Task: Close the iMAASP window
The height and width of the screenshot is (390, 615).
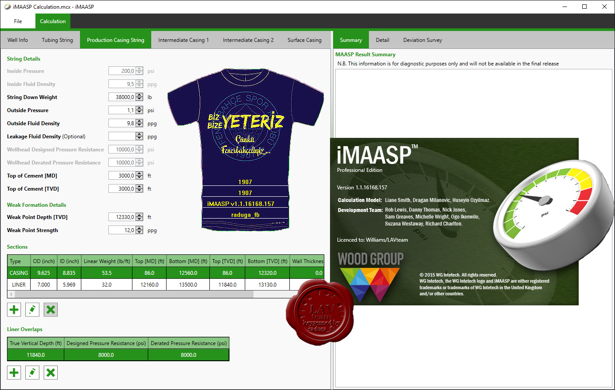Action: [605, 7]
